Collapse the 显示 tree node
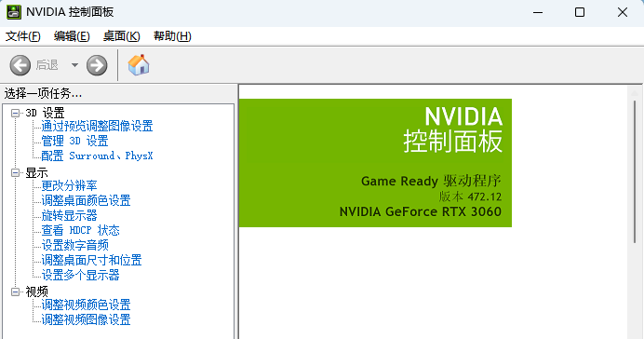The image size is (644, 339). pos(15,172)
